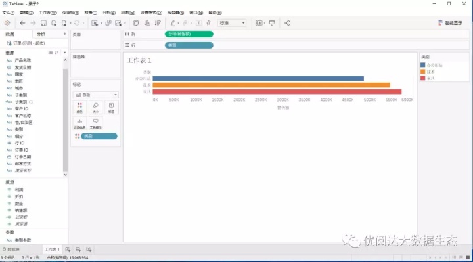Click the orange 技术 legend swatch
The image size is (473, 262).
(x=423, y=72)
